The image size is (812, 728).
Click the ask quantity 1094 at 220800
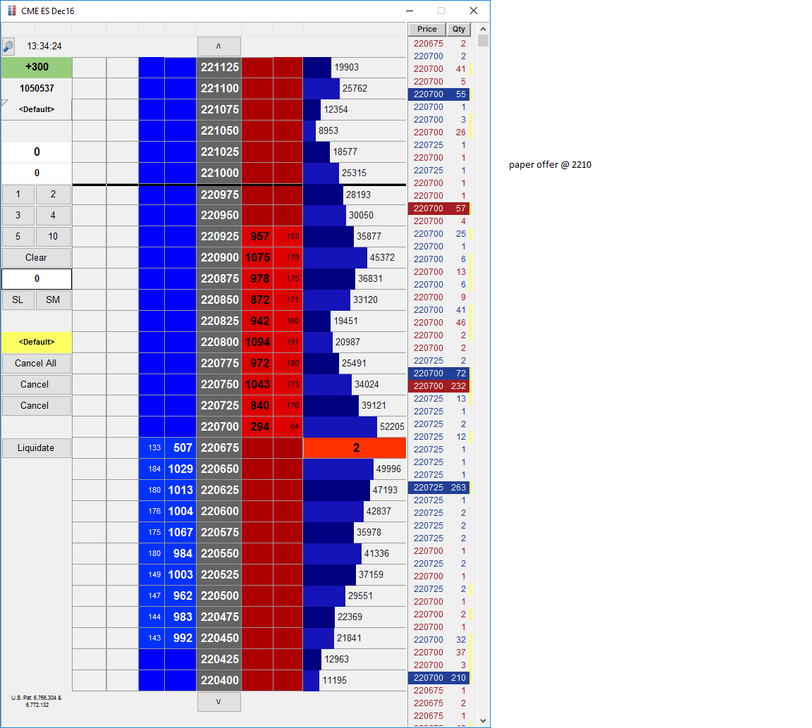coord(257,343)
